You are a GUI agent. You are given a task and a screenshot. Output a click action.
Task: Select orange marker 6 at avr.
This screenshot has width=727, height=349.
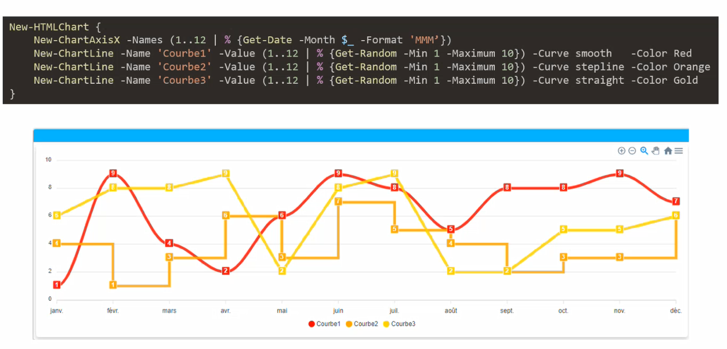(x=226, y=215)
